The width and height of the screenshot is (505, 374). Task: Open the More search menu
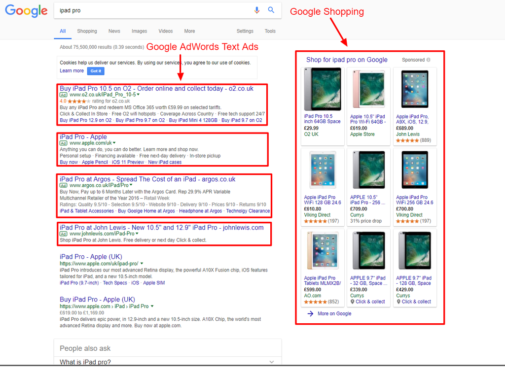pos(189,31)
